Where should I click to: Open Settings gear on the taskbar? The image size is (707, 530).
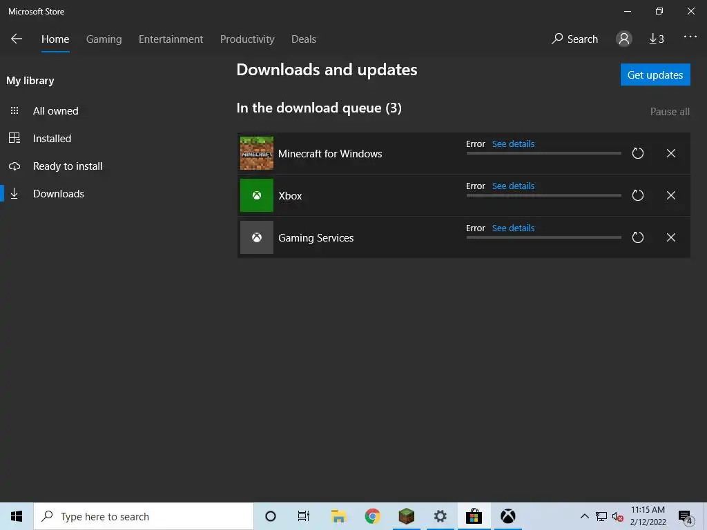coord(440,516)
